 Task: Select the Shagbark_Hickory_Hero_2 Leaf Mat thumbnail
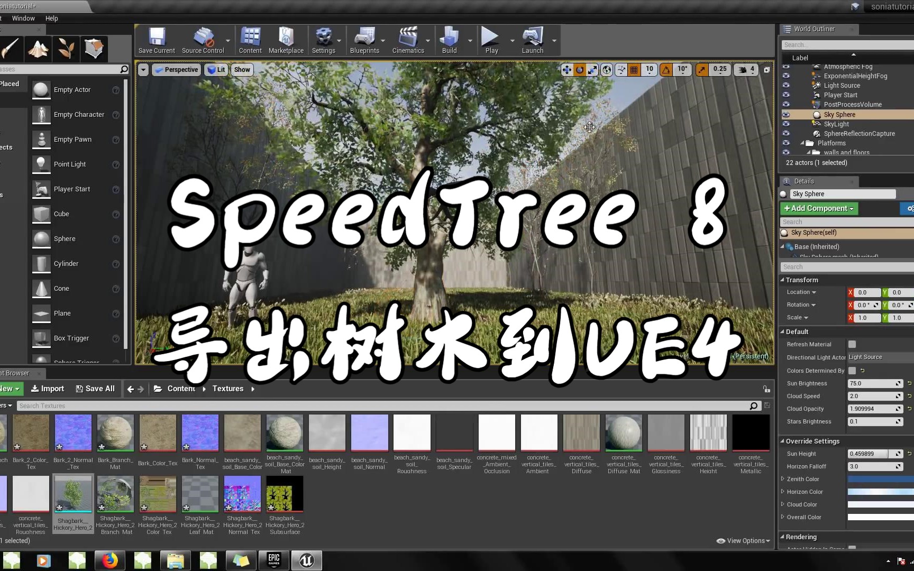coord(200,493)
